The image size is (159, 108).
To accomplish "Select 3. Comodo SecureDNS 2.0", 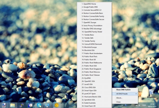I will coord(94,10).
